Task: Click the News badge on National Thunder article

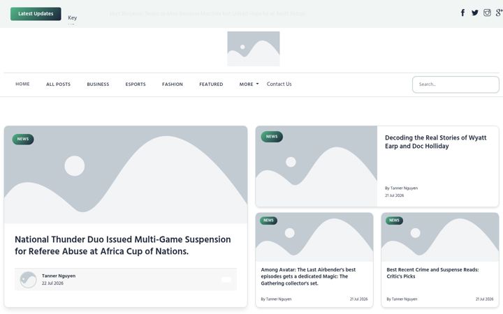Action: click(23, 139)
